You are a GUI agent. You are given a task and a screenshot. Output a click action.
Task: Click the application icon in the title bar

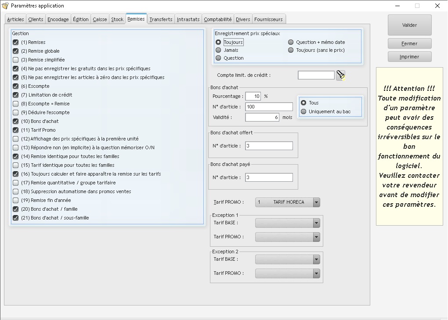5,6
